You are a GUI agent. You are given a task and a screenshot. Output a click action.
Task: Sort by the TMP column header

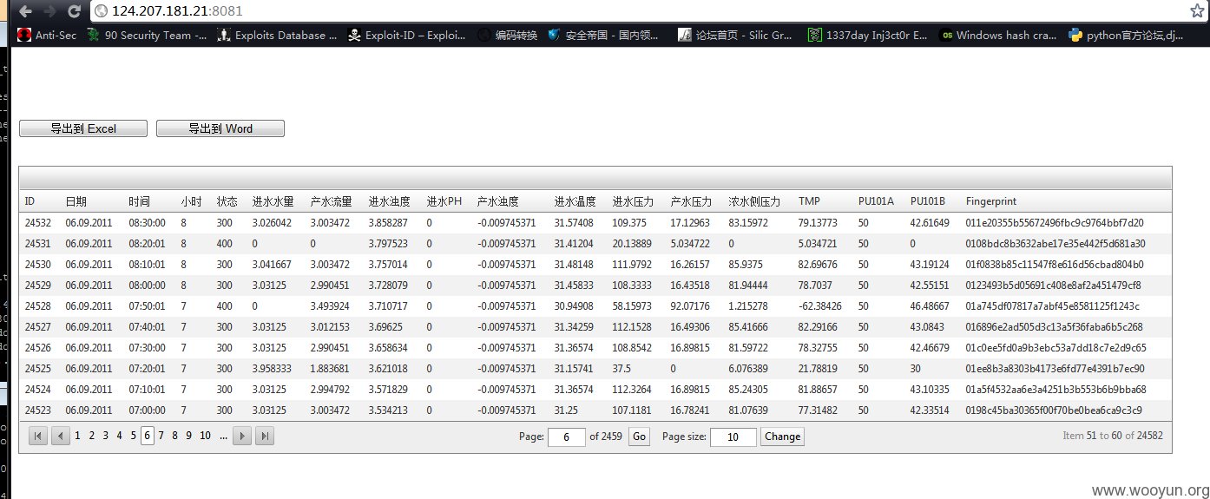[809, 201]
